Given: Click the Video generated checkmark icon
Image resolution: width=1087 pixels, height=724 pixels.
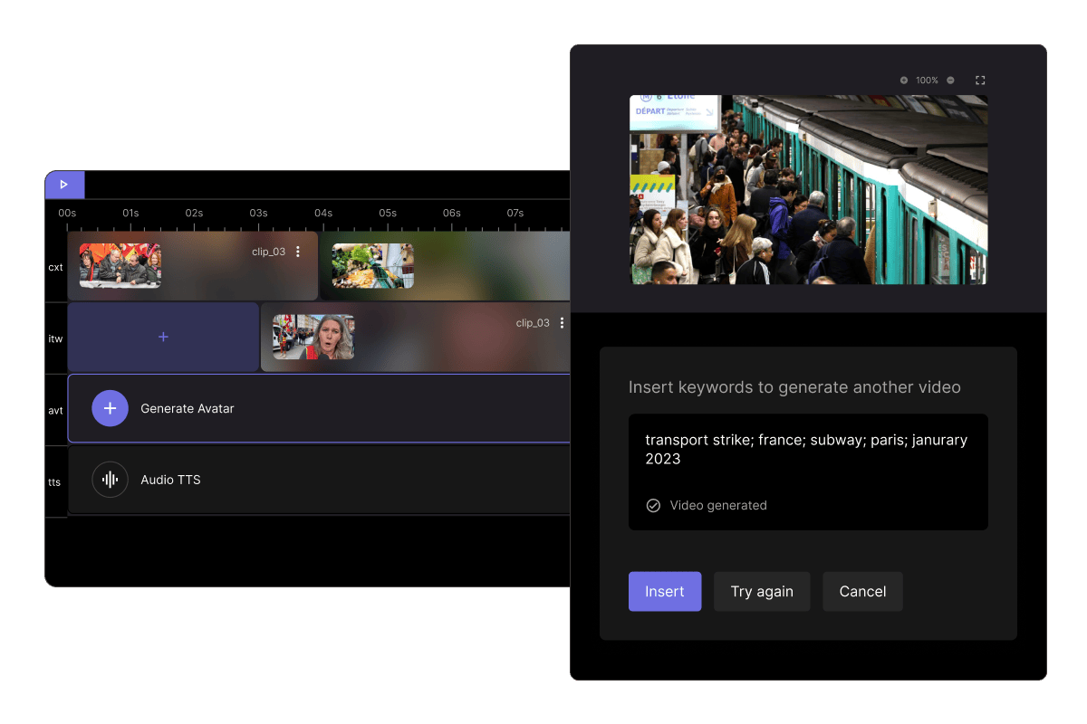Looking at the screenshot, I should coord(653,506).
